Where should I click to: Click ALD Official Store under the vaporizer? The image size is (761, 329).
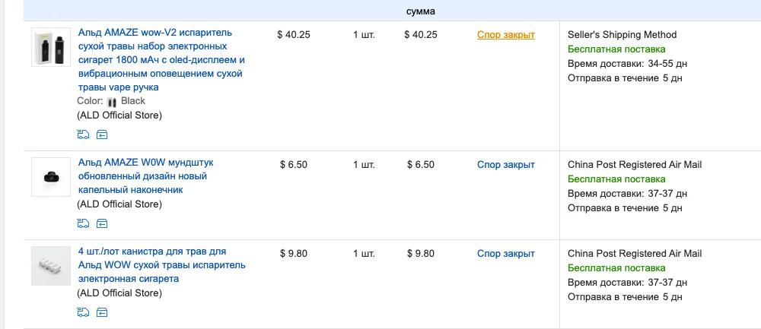click(x=119, y=115)
